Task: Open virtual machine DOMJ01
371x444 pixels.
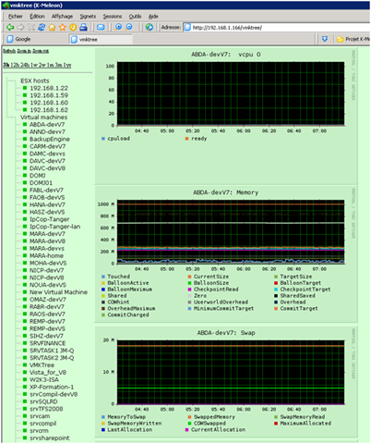Action: click(x=41, y=183)
